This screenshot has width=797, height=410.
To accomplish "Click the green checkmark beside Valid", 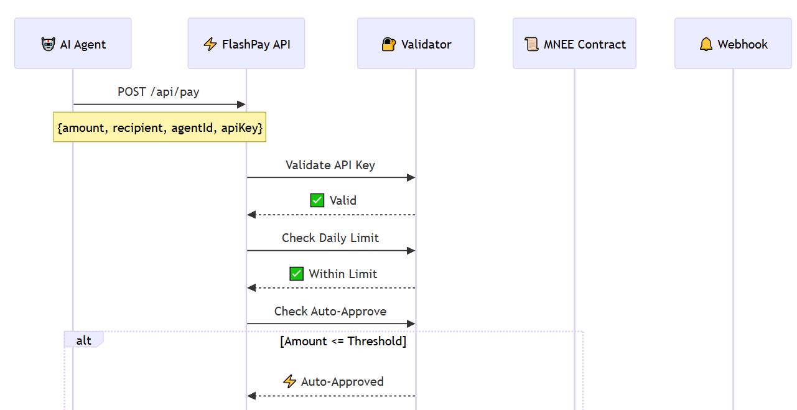I will coord(317,200).
